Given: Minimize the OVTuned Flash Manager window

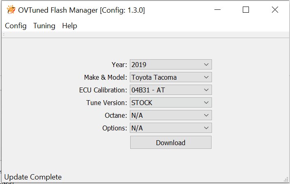Looking at the screenshot, I should 218,9.
